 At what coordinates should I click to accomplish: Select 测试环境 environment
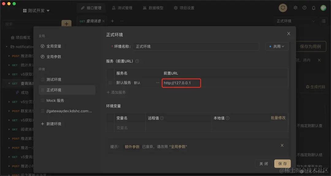[67, 80]
